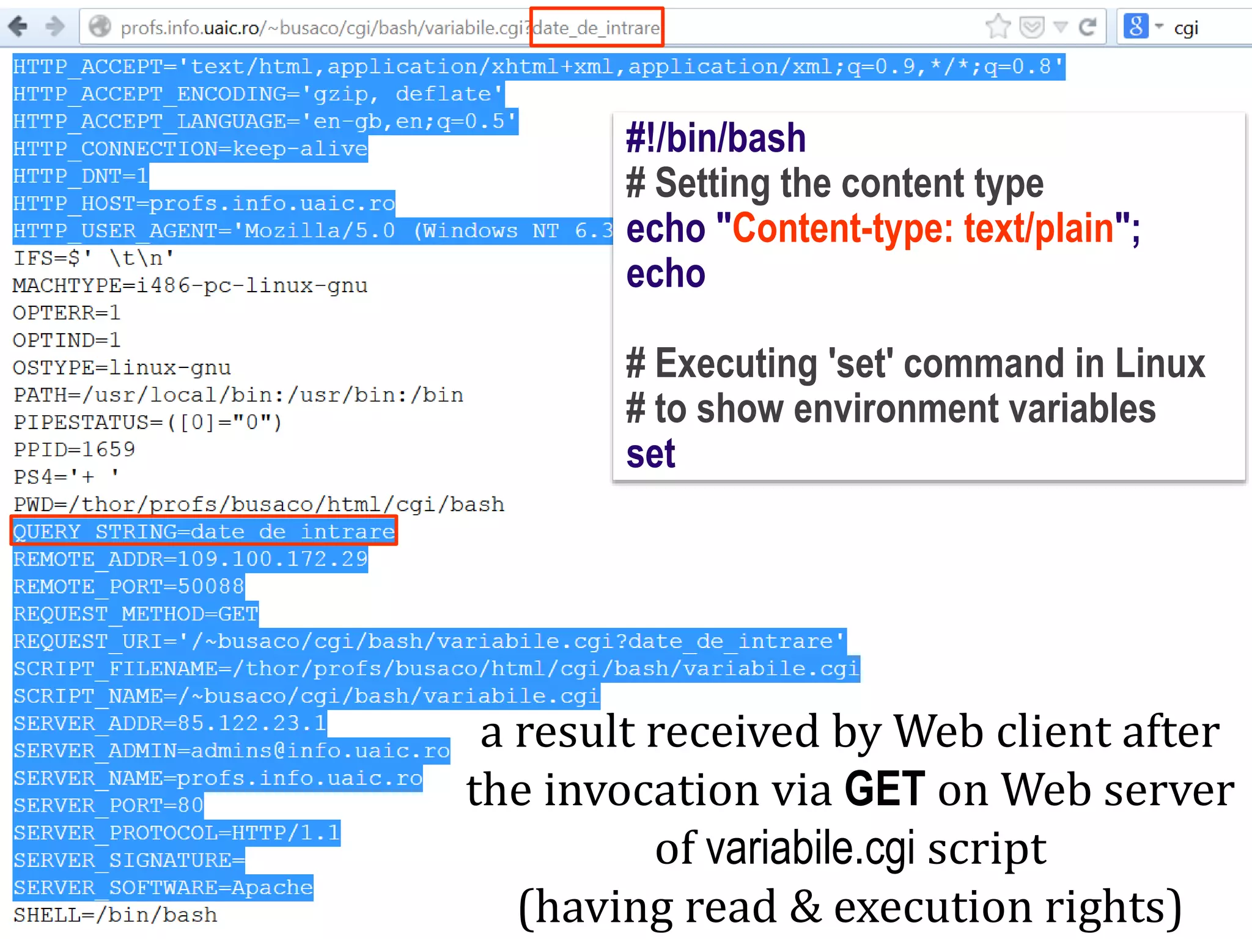Click the HTTP_USER_AGENT line
The image size is (1252, 939).
tap(312, 231)
